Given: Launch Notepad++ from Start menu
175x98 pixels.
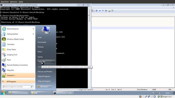Looking at the screenshot, I should (18, 75).
